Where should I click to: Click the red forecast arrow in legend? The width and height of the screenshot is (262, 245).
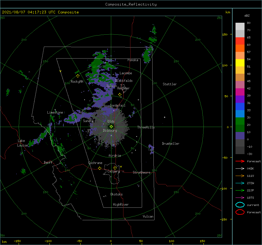[240, 161]
